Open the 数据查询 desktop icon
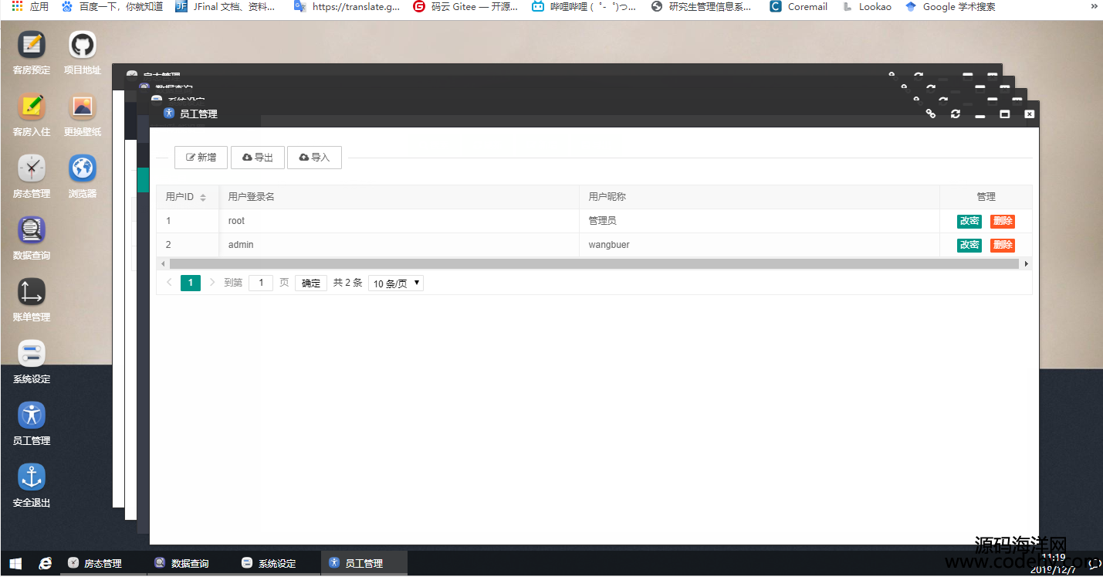Screen dimensions: 1103x577 [x=32, y=230]
